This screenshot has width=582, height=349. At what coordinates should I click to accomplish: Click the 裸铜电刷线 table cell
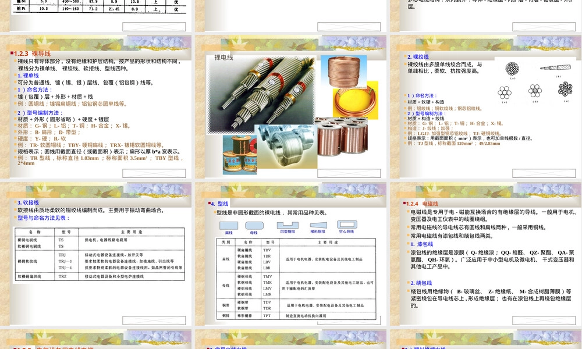click(x=27, y=240)
